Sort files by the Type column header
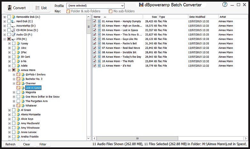The height and width of the screenshot is (149, 250). tap(173, 17)
